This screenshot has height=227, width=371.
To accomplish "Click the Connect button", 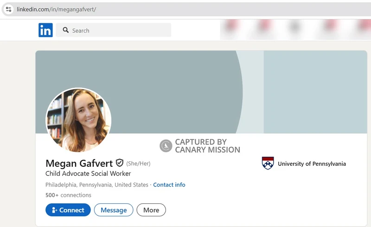I will tap(68, 210).
